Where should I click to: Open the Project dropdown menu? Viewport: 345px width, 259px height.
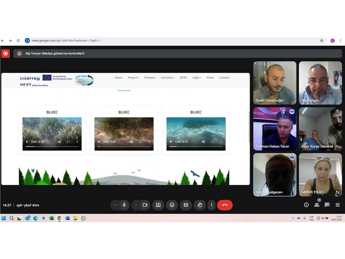[x=133, y=78]
